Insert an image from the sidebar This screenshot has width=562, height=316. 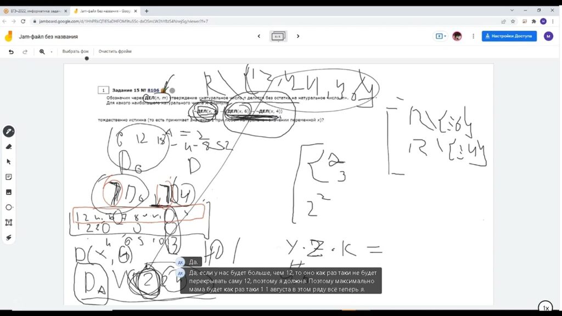coord(9,192)
